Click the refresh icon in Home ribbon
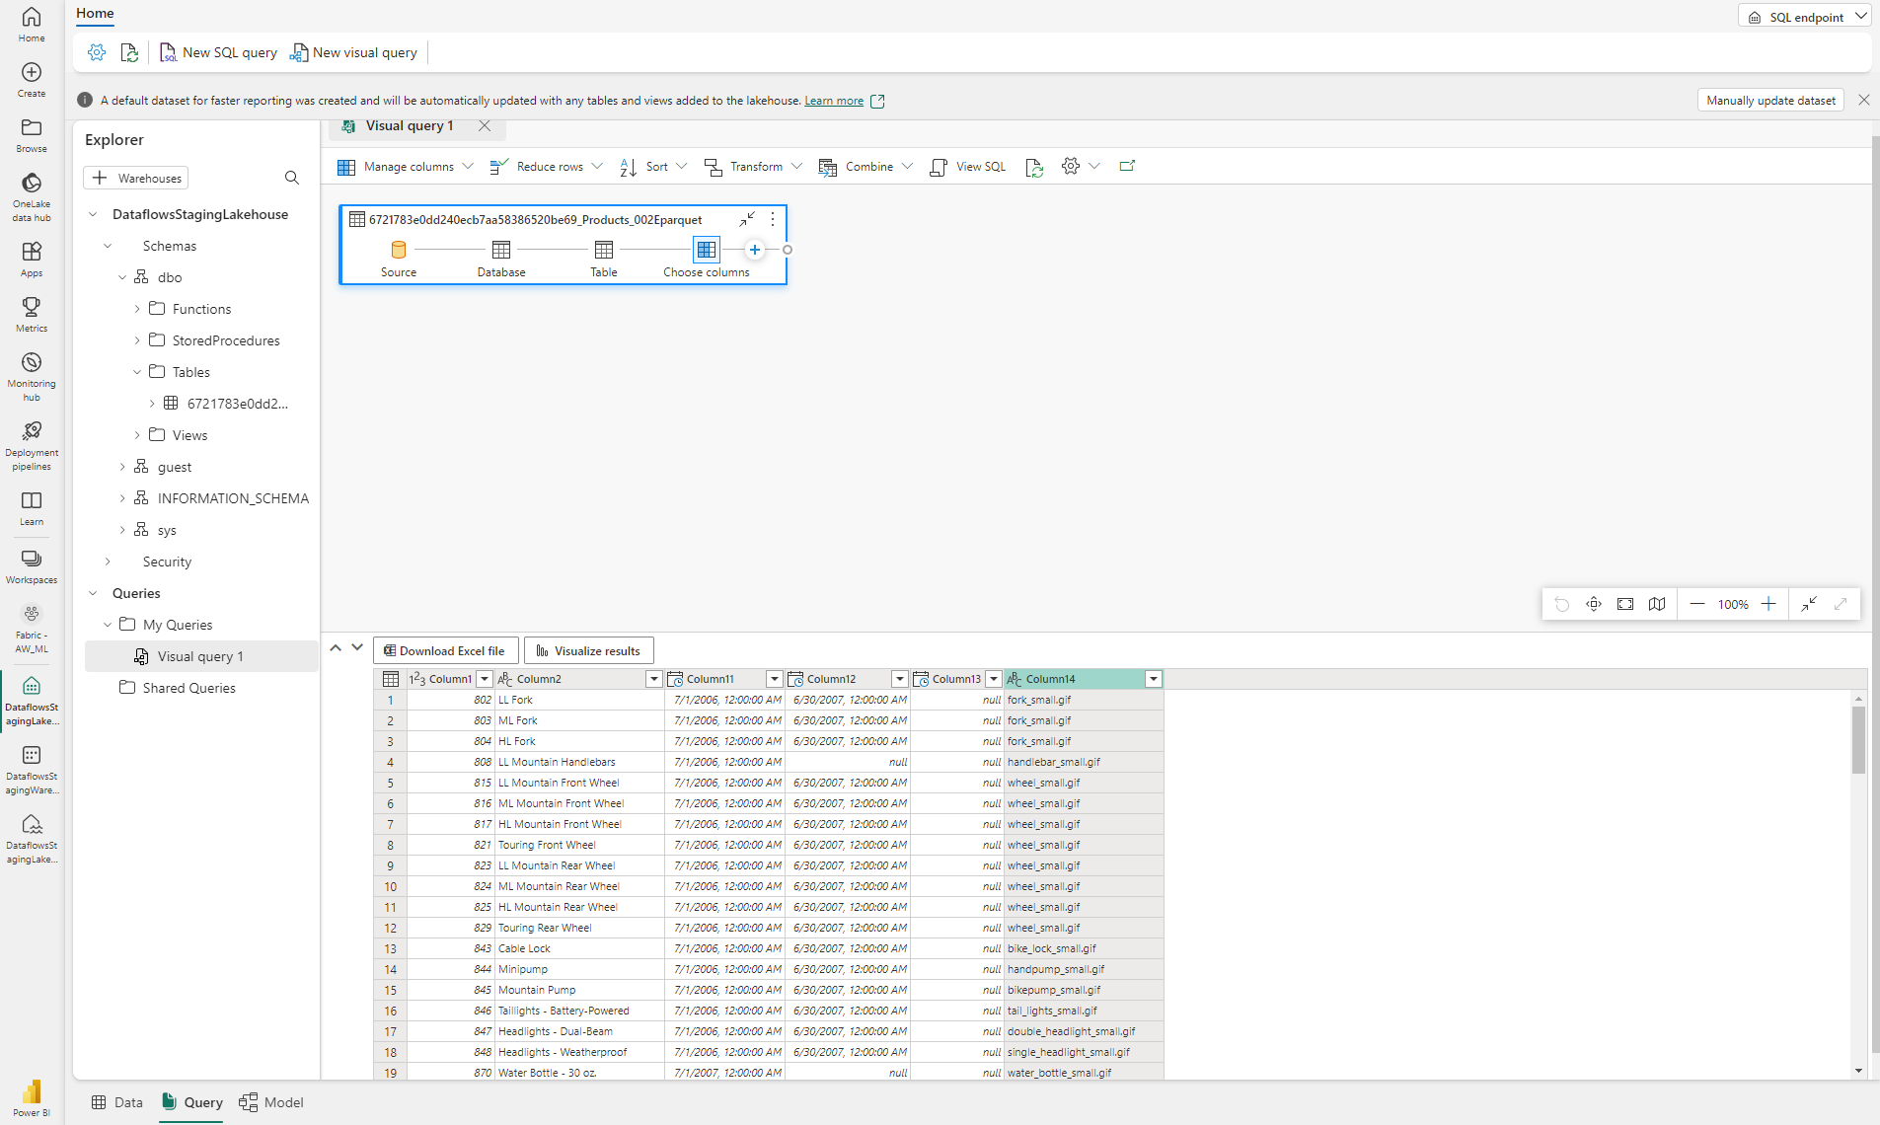This screenshot has height=1125, width=1880. coord(129,52)
